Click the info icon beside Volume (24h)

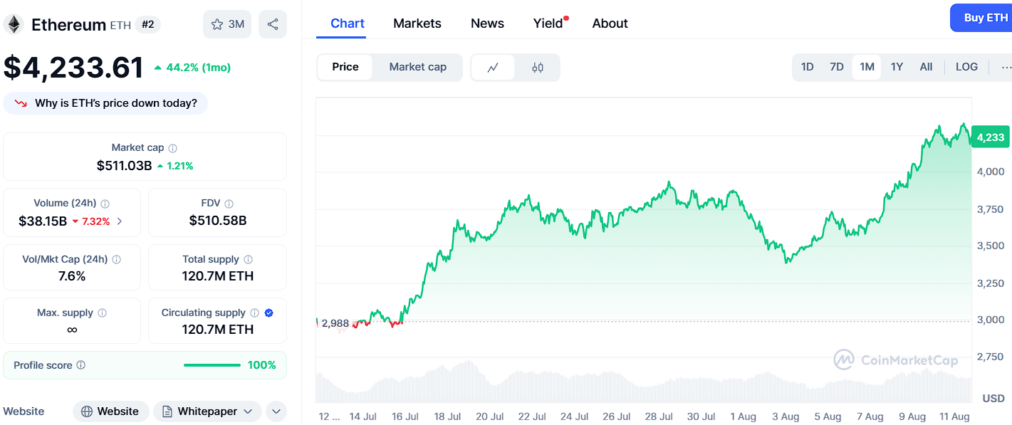(x=105, y=204)
